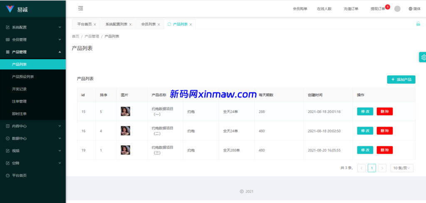
Task: Click the globe language icon
Action: click(x=410, y=9)
